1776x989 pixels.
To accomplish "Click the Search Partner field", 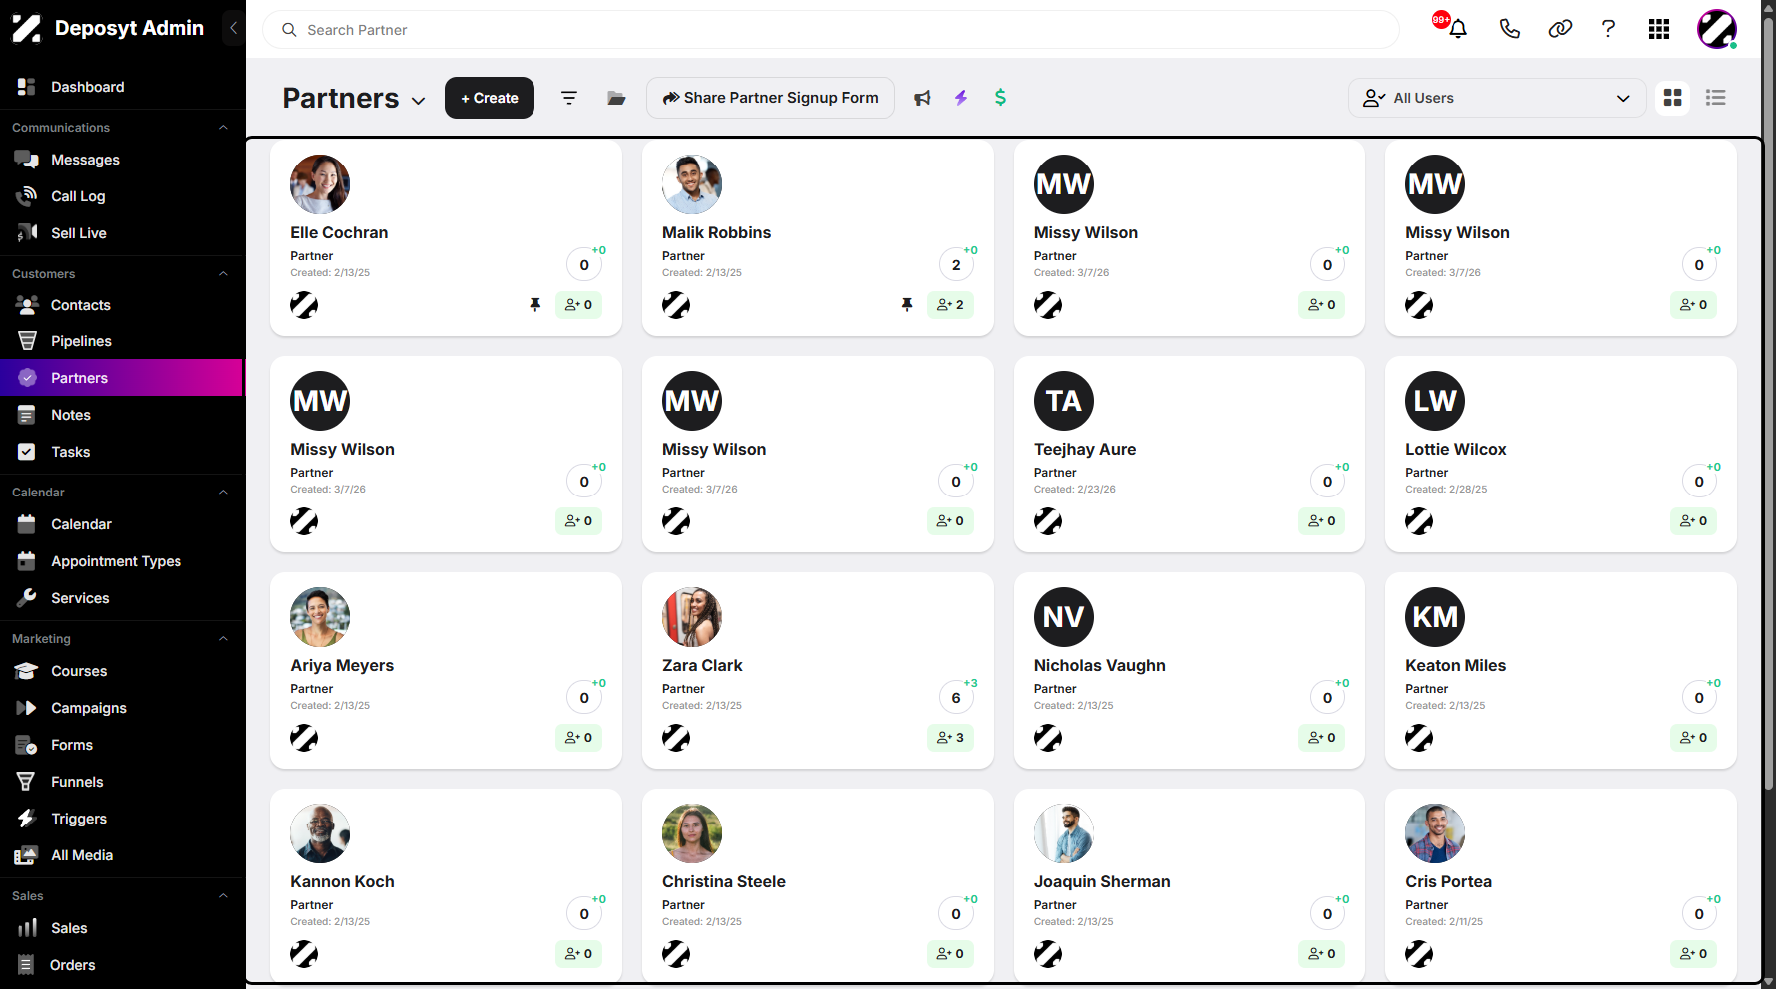I will 831,30.
